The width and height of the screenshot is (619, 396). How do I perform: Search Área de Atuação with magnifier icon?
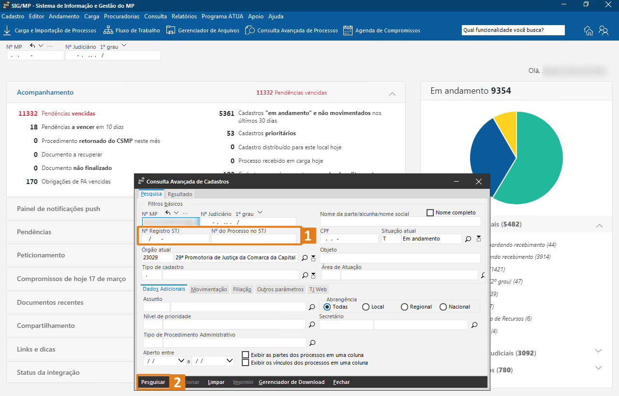click(483, 275)
